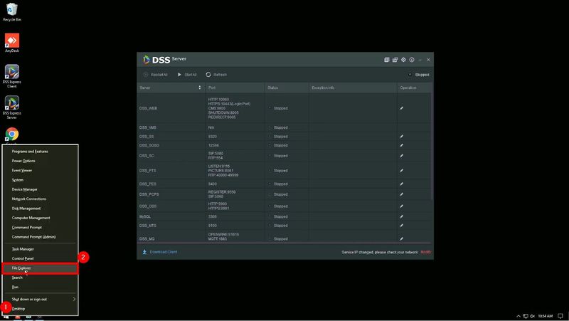The height and width of the screenshot is (321, 569).
Task: Edit the DSS_PES port with pencil icon
Action: pyautogui.click(x=401, y=184)
